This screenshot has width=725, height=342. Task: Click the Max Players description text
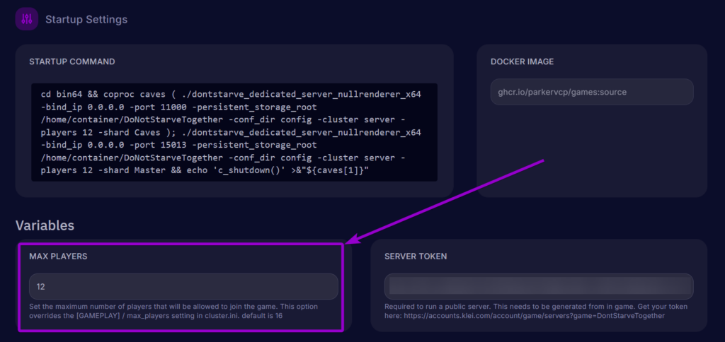click(173, 311)
